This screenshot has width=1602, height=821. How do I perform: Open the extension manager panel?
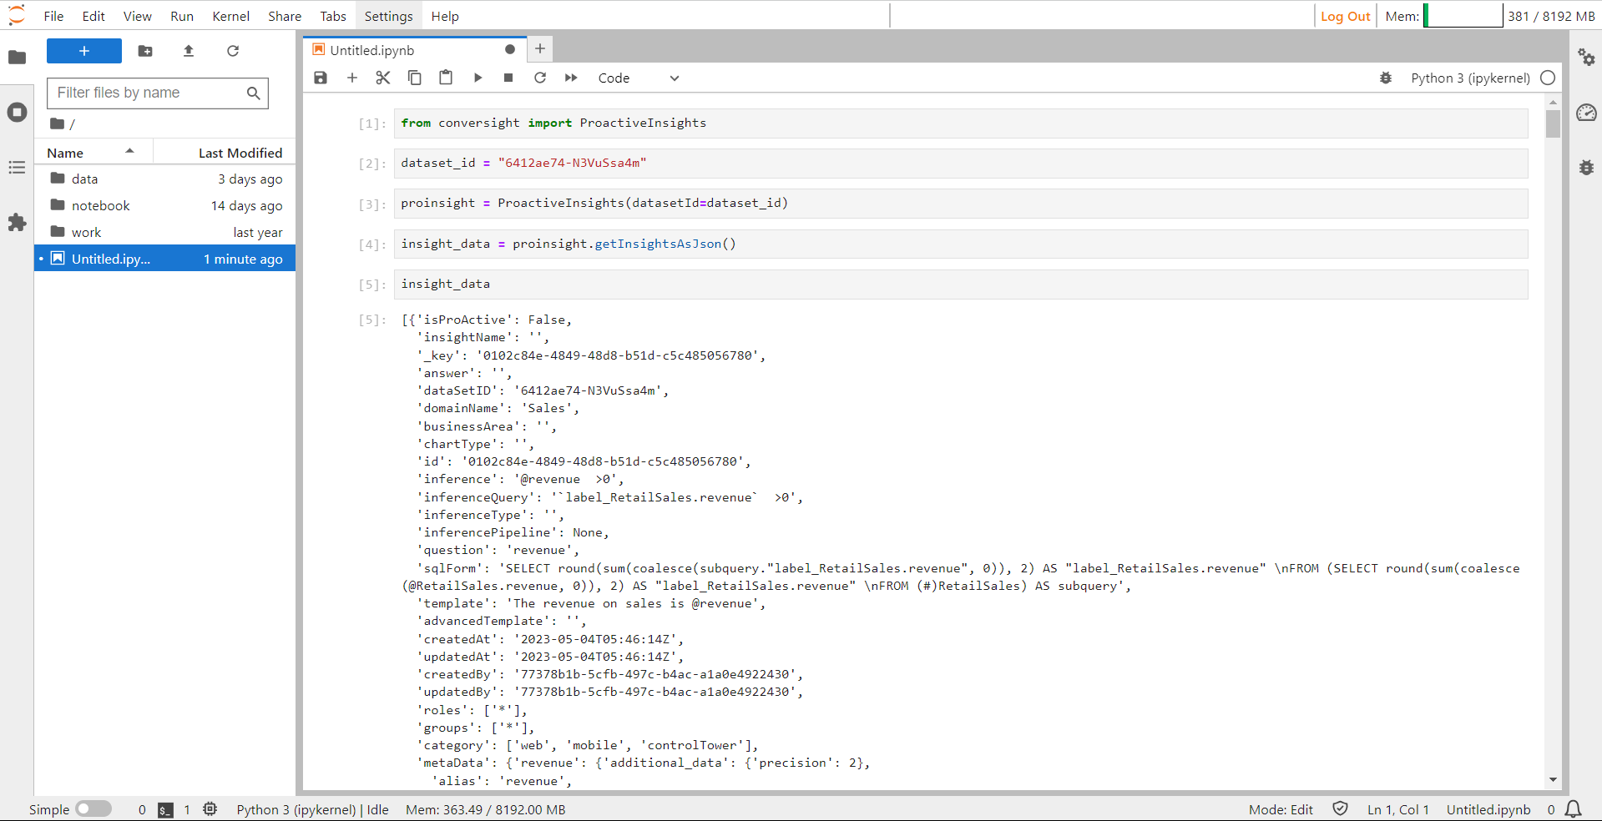[x=17, y=223]
